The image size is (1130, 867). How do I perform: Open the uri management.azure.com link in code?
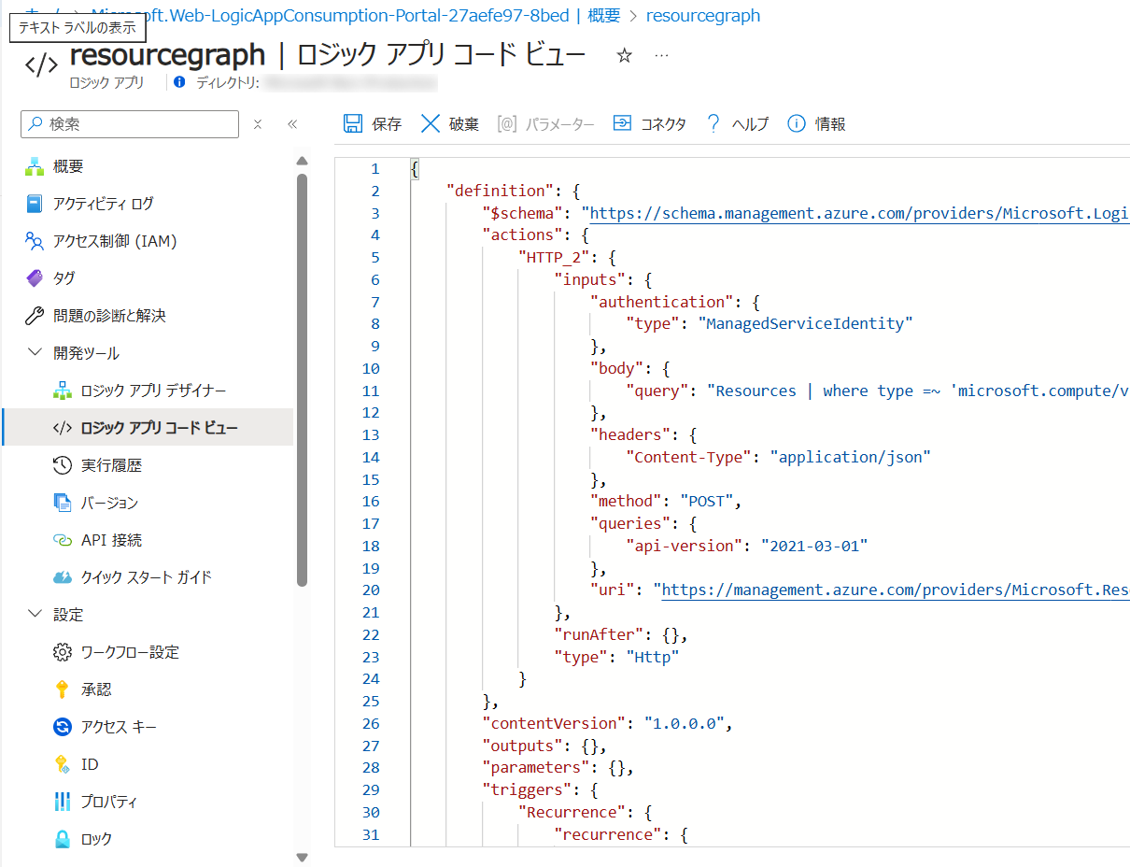(896, 590)
